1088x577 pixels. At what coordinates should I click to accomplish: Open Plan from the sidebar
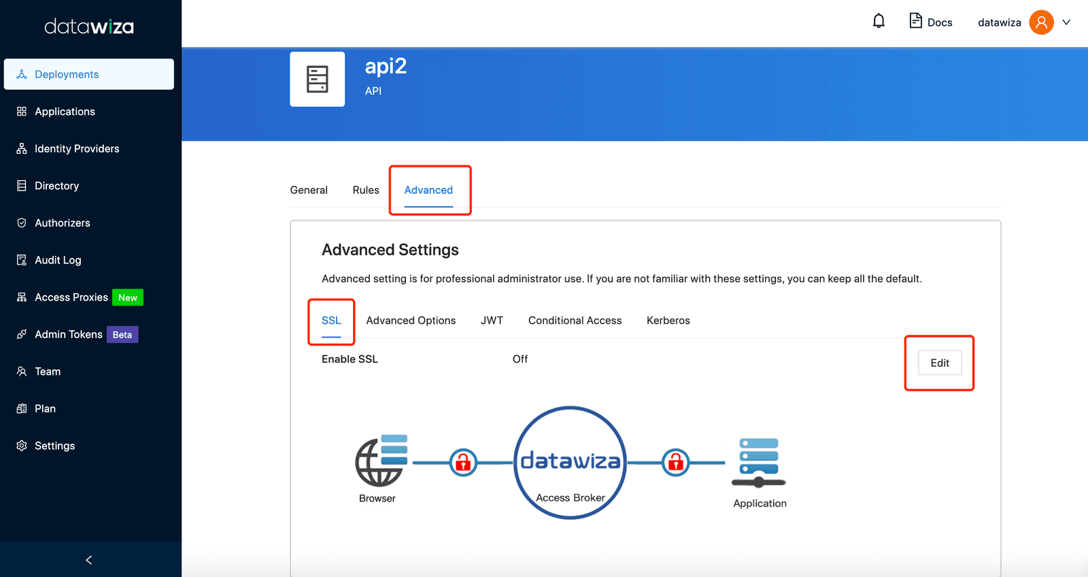pyautogui.click(x=45, y=408)
